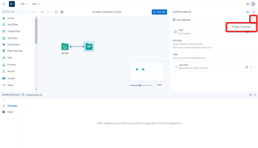This screenshot has width=258, height=148.
Task: Open the help question mark icon
Action: (x=248, y=4)
